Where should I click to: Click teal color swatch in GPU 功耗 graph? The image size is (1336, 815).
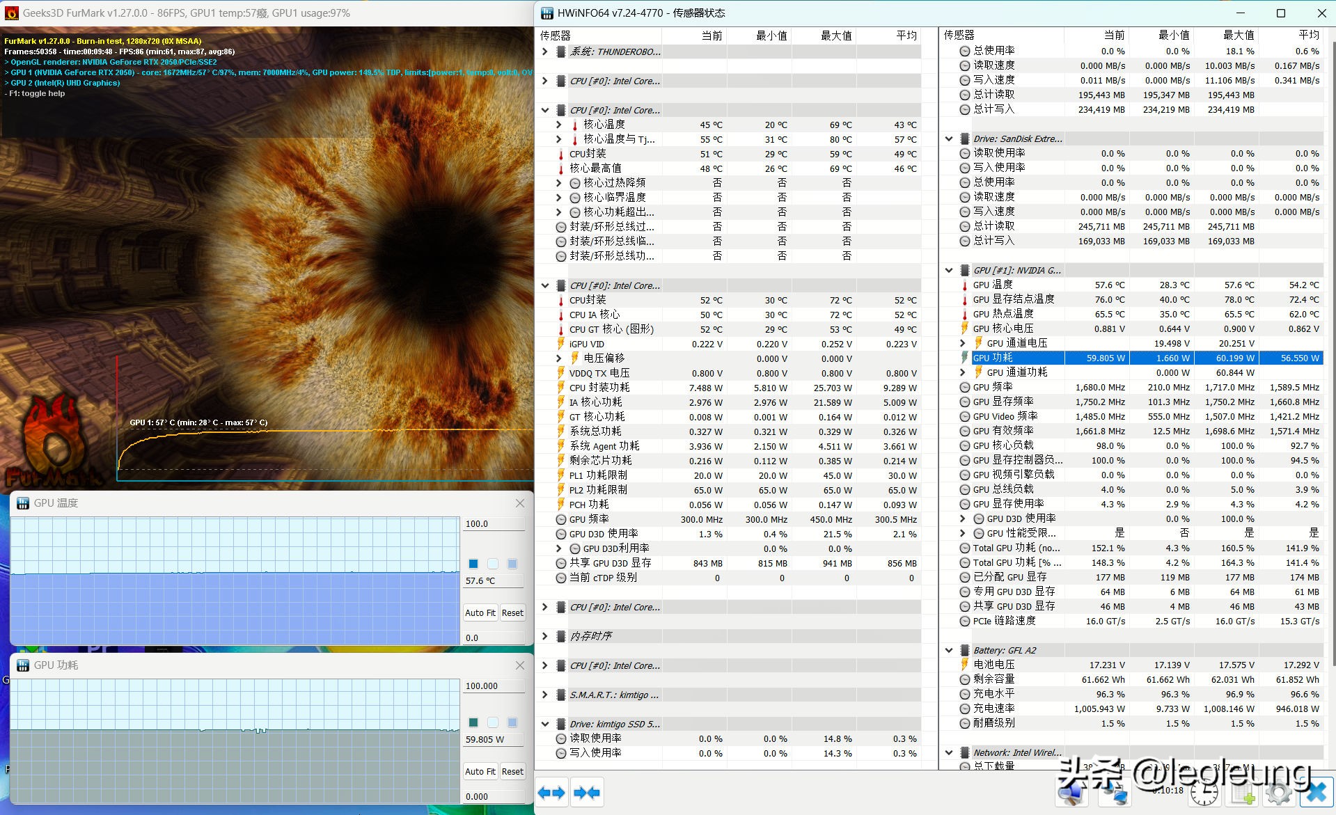point(473,722)
